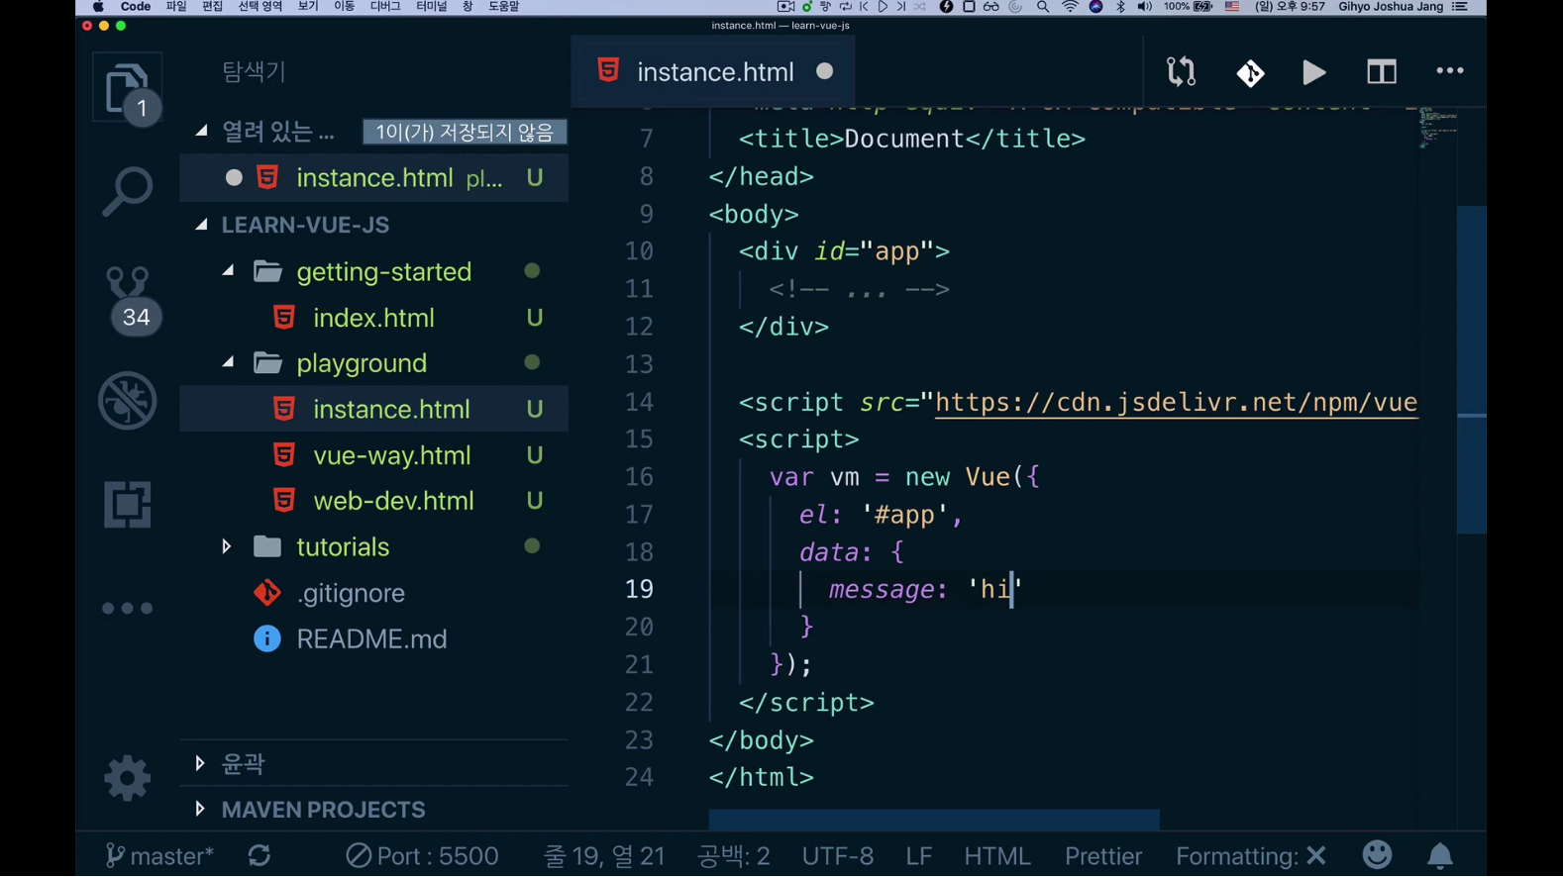Open the 터미널 menu in menu bar
The height and width of the screenshot is (877, 1563).
pos(431,7)
